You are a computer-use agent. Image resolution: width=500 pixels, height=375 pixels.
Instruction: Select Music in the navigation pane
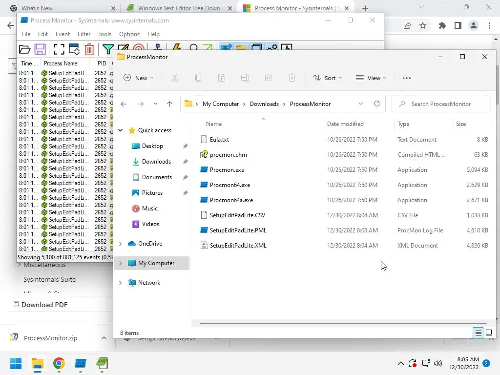click(x=149, y=208)
